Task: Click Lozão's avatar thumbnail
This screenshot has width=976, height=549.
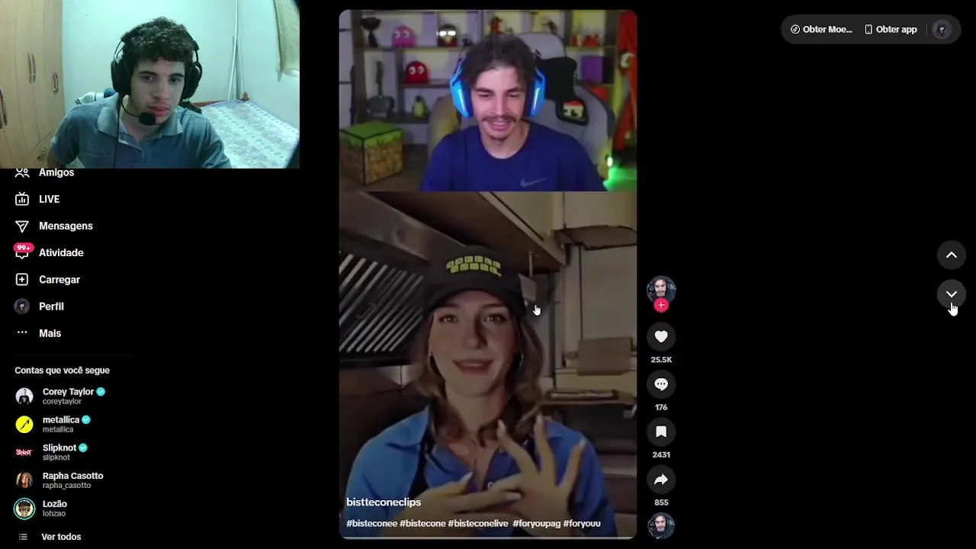Action: point(24,509)
